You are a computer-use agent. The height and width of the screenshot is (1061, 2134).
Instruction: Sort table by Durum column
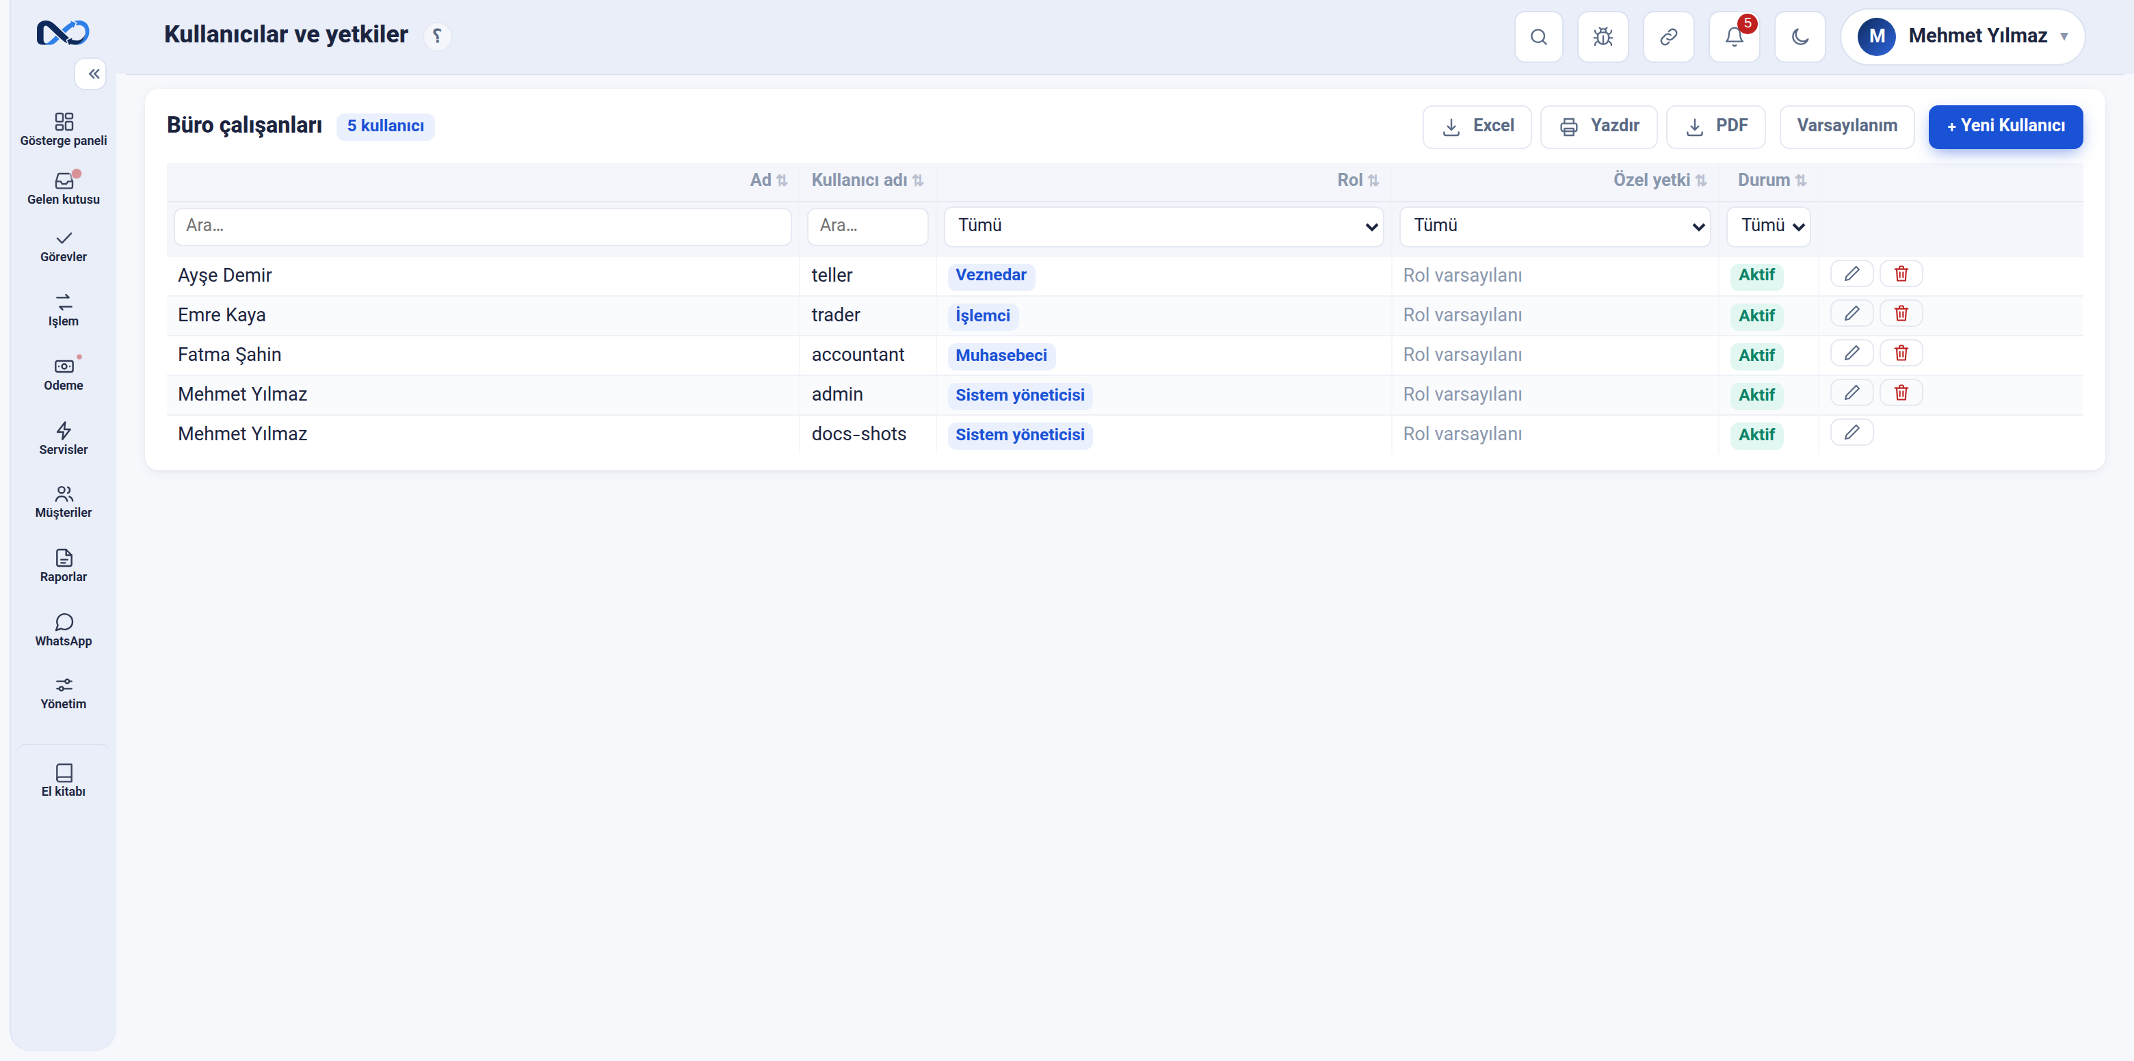(x=1771, y=180)
